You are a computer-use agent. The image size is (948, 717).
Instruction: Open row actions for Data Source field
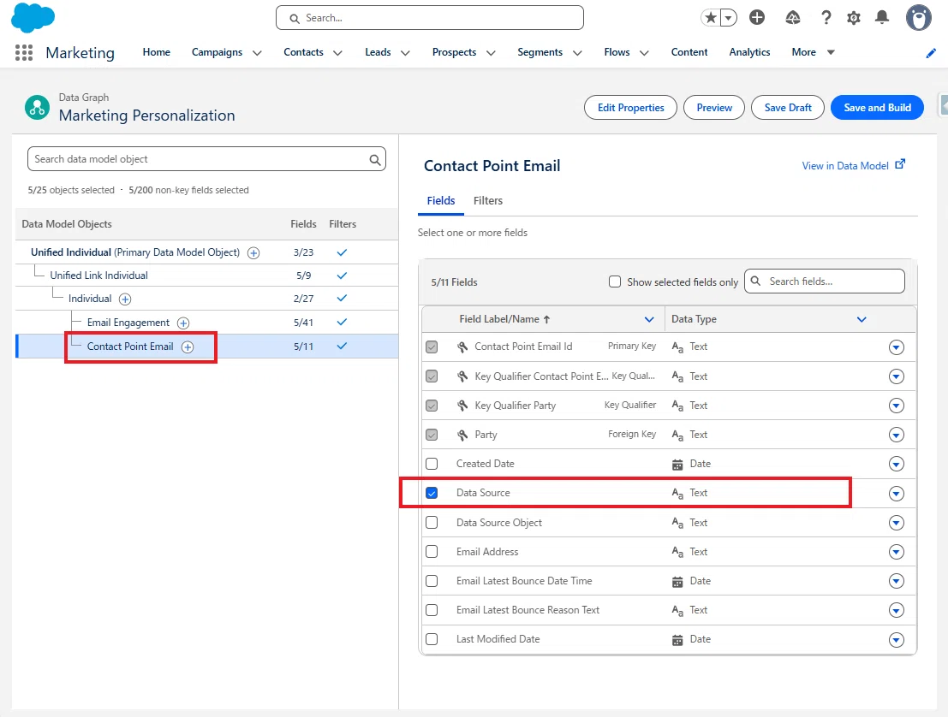tap(897, 494)
